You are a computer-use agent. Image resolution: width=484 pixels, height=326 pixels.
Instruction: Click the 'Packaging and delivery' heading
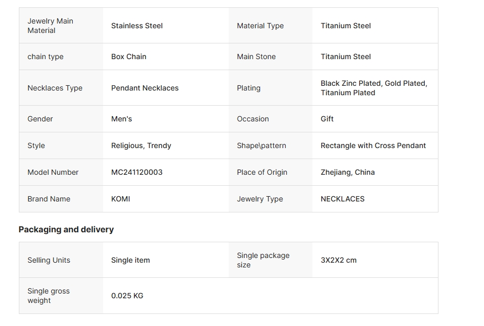[66, 229]
